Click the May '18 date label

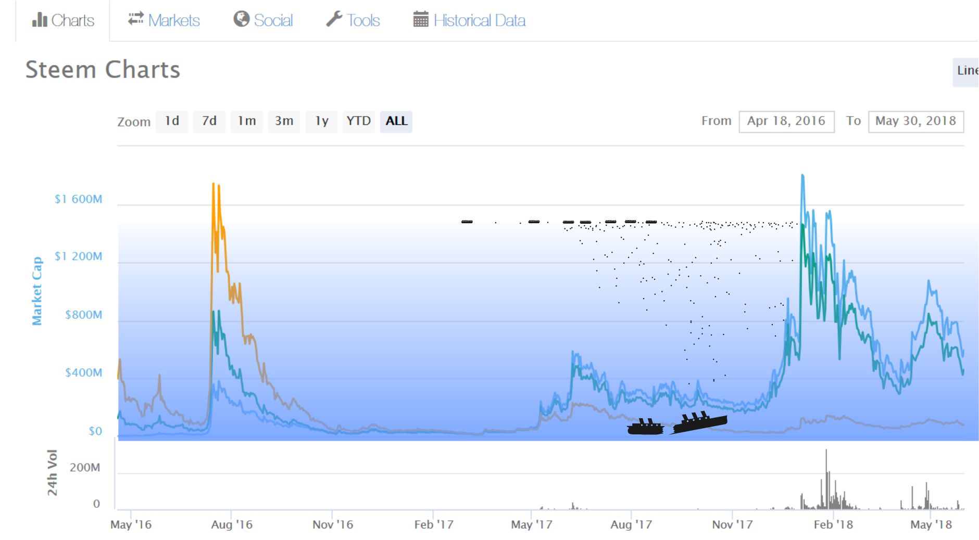click(x=931, y=524)
